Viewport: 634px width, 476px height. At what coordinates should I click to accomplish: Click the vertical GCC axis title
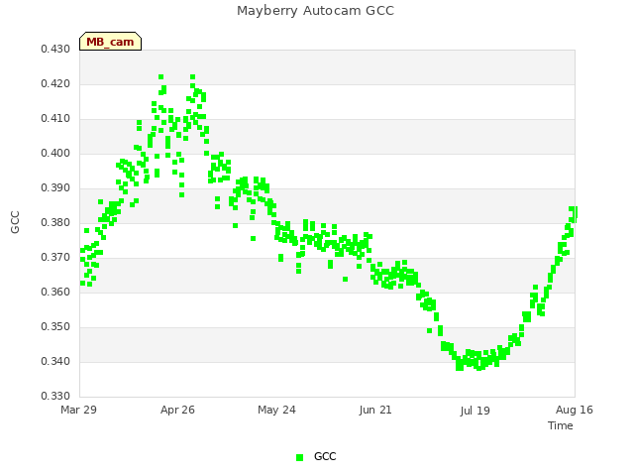click(15, 222)
